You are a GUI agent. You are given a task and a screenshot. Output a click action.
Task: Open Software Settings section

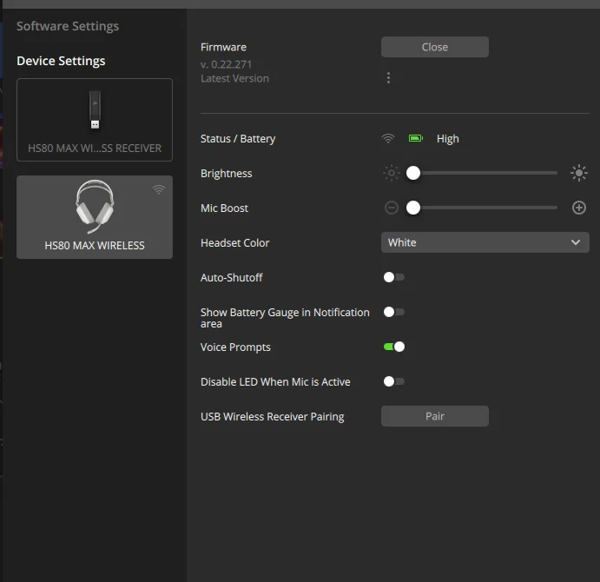click(x=68, y=26)
